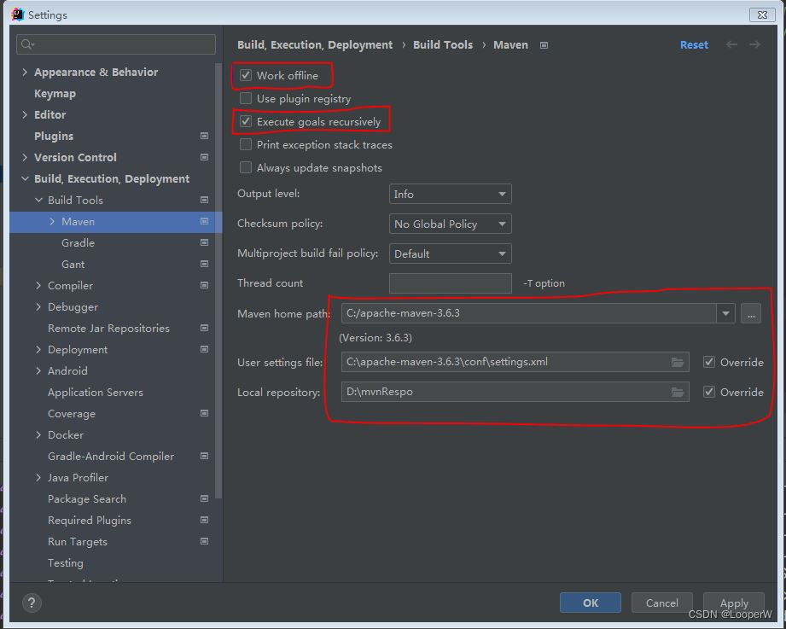Open Multiproject build fail policy dropdown
Screen dimensions: 786x629
pos(450,253)
